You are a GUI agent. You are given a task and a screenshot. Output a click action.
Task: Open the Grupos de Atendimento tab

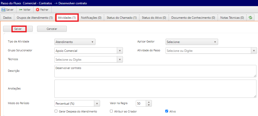pyautogui.click(x=35, y=18)
